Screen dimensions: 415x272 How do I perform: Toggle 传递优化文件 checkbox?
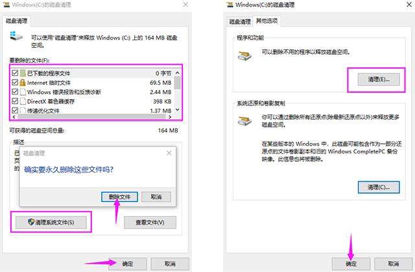tap(15, 110)
